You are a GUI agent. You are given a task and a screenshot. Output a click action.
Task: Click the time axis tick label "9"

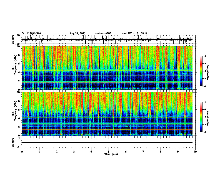coord(178,152)
